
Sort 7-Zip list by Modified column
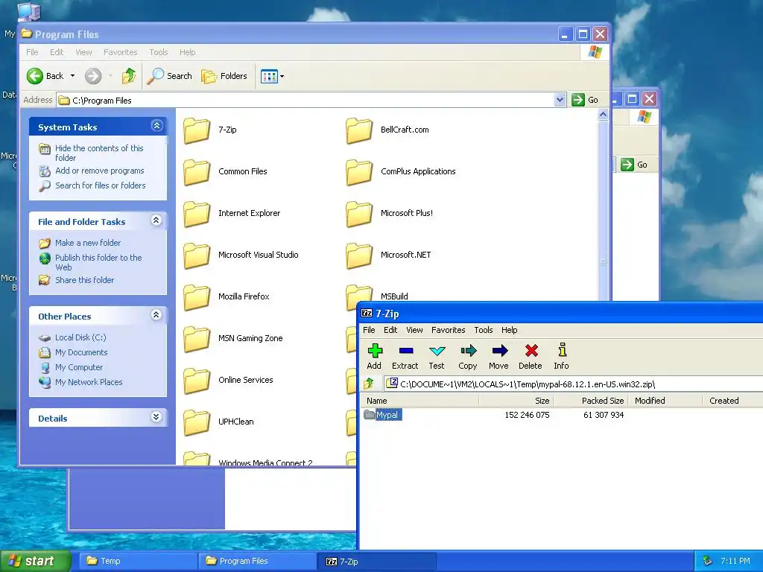click(x=665, y=401)
